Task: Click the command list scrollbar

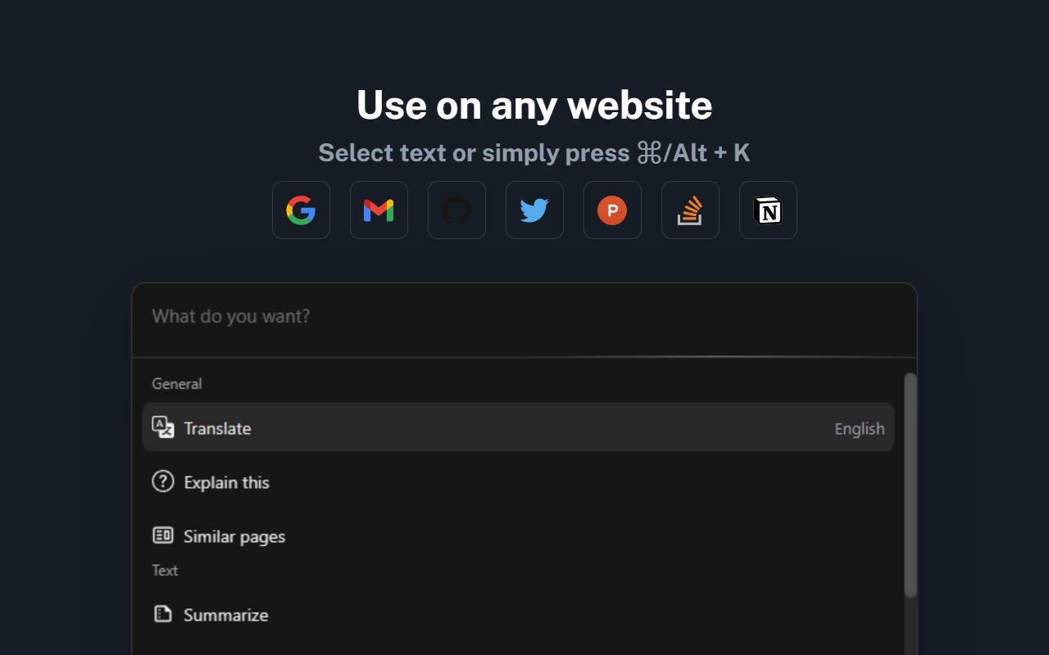Action: pos(910,485)
